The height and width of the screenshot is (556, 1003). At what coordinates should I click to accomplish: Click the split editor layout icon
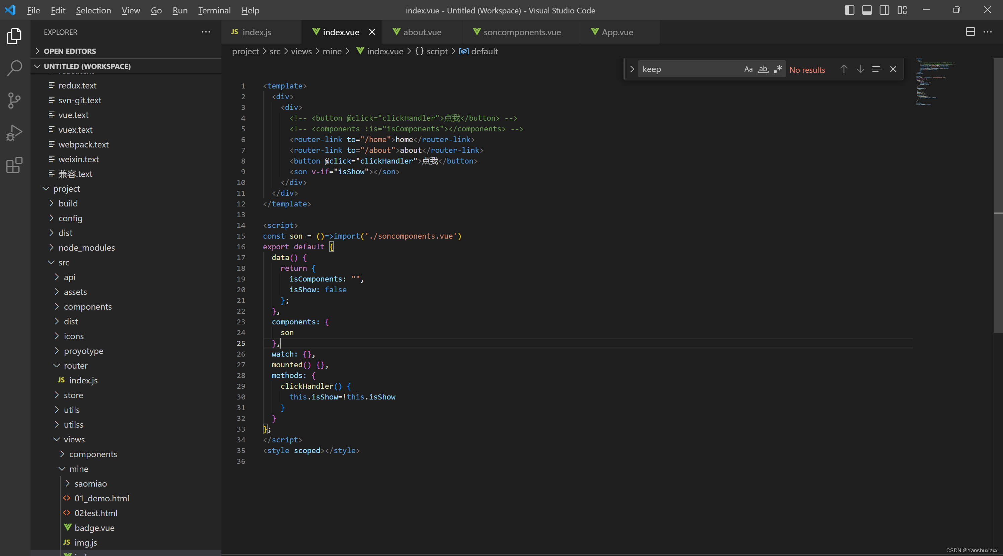click(970, 32)
